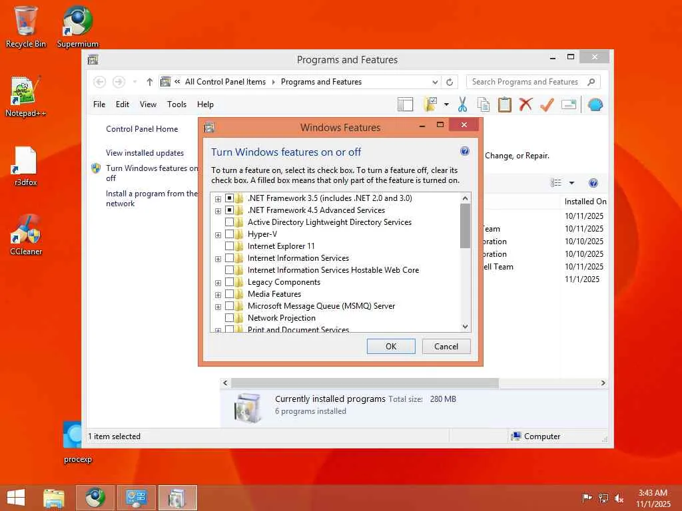
Task: Expand the Hyper-V tree node
Action: [218, 235]
